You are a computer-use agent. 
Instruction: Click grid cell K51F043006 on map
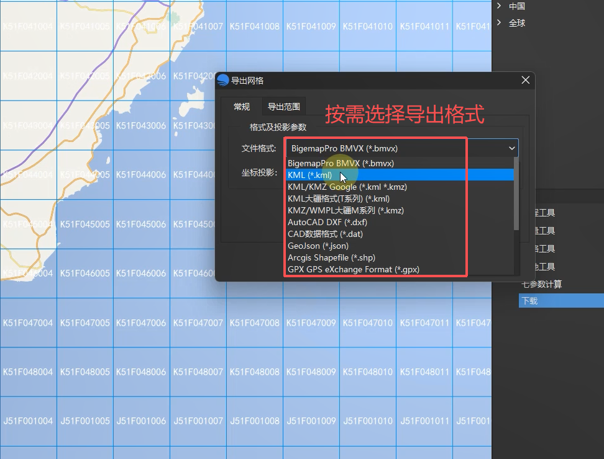click(x=142, y=126)
